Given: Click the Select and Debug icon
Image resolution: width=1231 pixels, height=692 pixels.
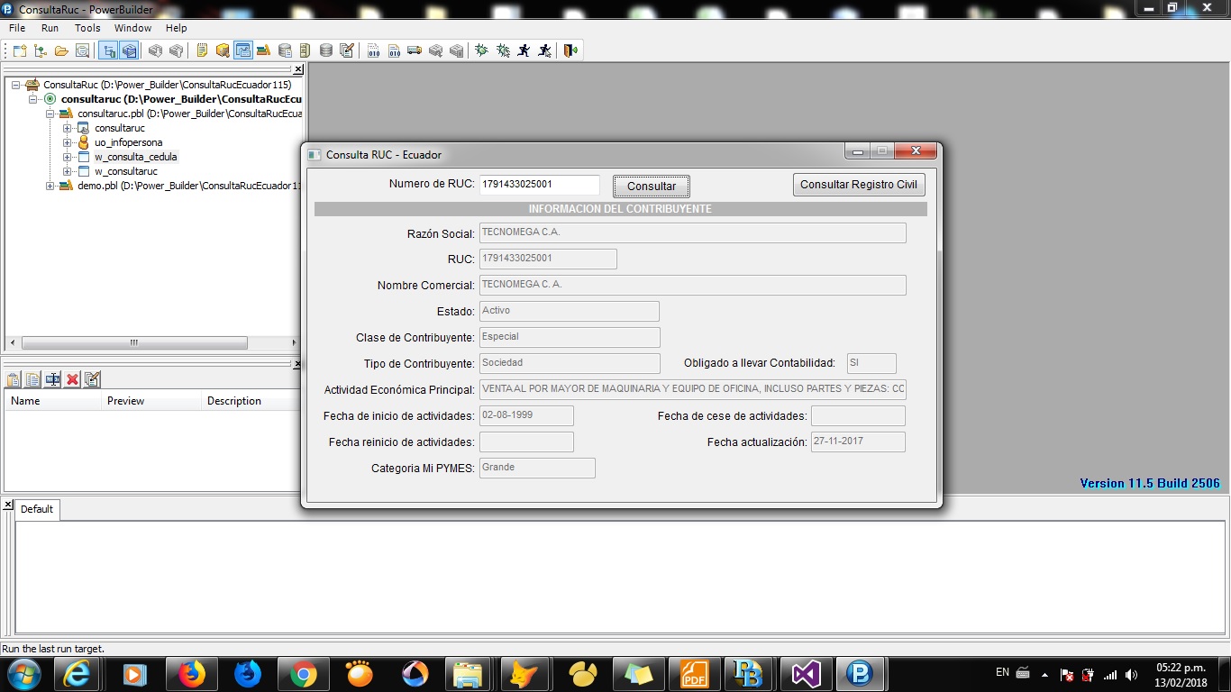Looking at the screenshot, I should (503, 50).
